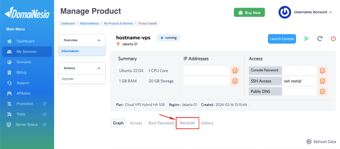Copy the Public DNS value
340x149 pixels.
322,91
